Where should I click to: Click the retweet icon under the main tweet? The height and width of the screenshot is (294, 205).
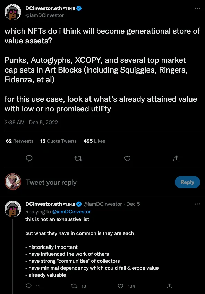click(78, 159)
